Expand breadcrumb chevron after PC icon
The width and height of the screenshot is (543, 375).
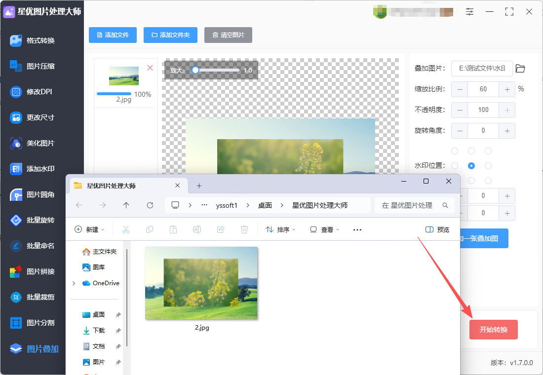(190, 205)
